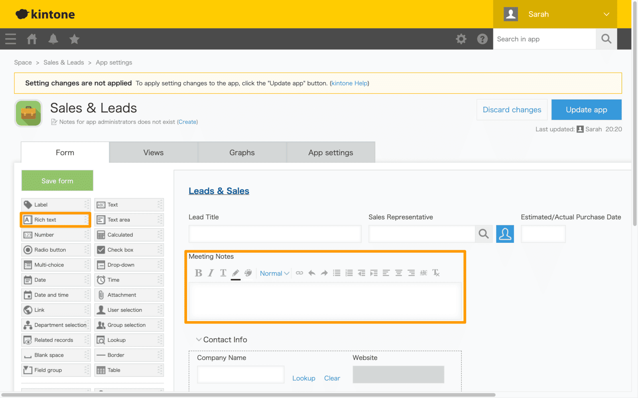Click the redo arrow in editor toolbar
Image resolution: width=638 pixels, height=398 pixels.
coord(324,273)
